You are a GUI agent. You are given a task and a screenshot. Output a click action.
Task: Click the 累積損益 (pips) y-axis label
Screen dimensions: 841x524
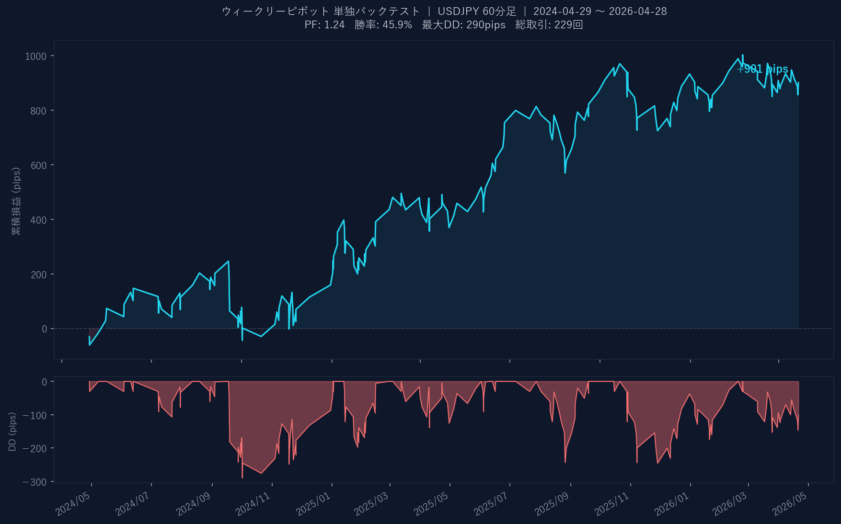coord(16,201)
